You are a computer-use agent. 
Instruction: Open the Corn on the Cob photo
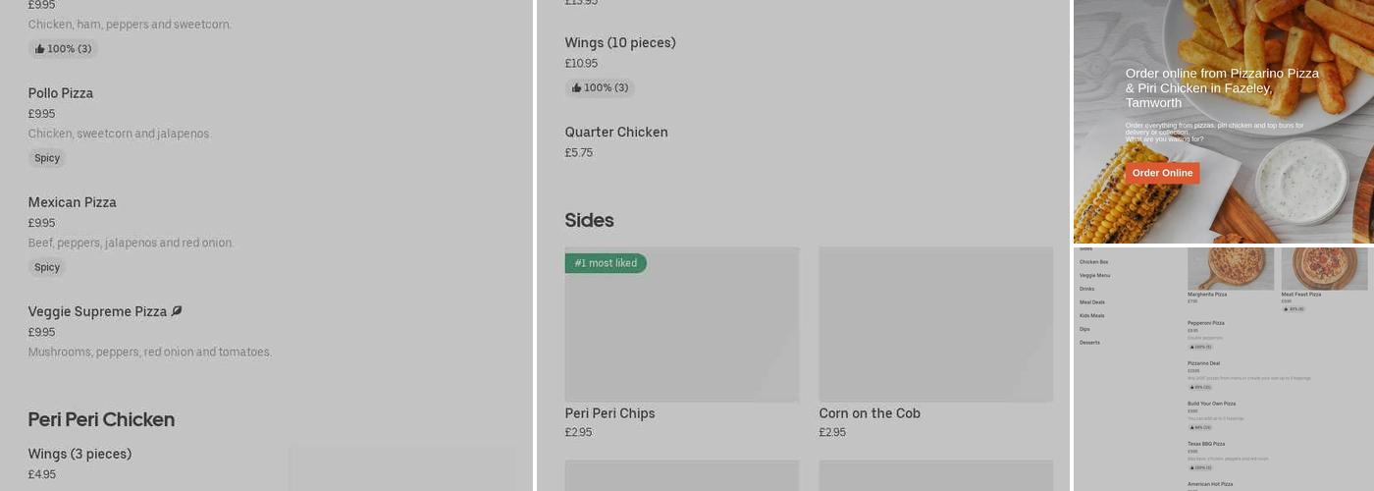(935, 324)
